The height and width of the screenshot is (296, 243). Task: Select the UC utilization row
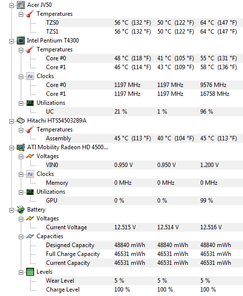[144, 112]
